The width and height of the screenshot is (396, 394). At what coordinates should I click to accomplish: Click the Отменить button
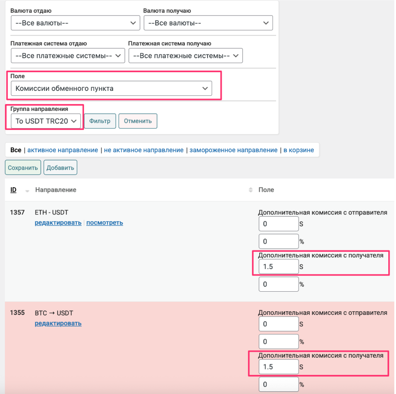point(138,121)
